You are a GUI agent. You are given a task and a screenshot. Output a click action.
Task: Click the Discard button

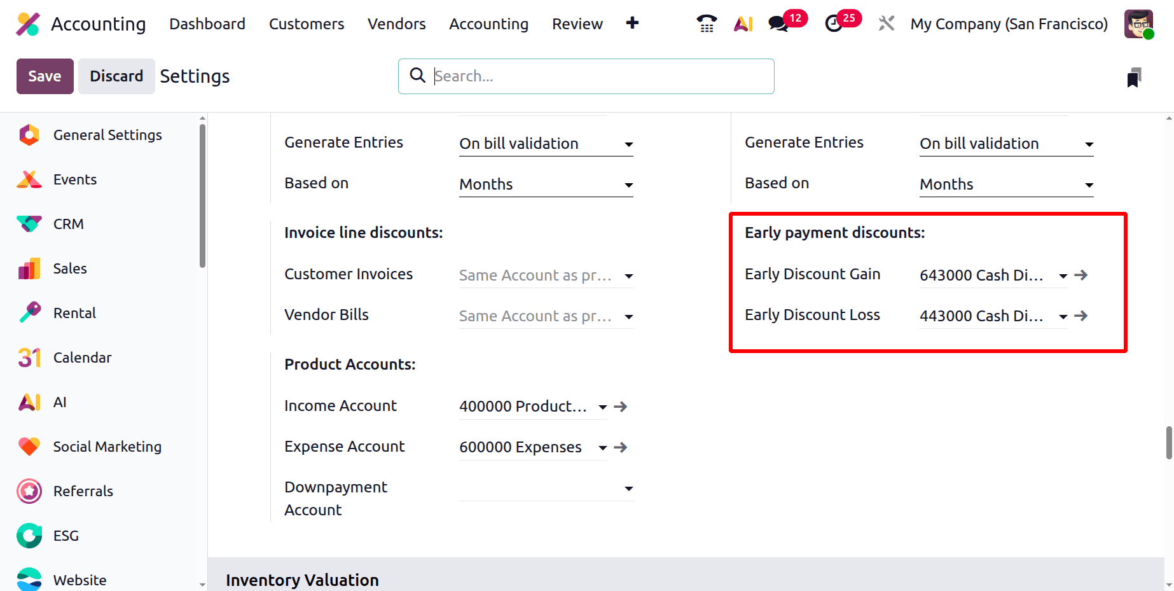[x=116, y=76]
